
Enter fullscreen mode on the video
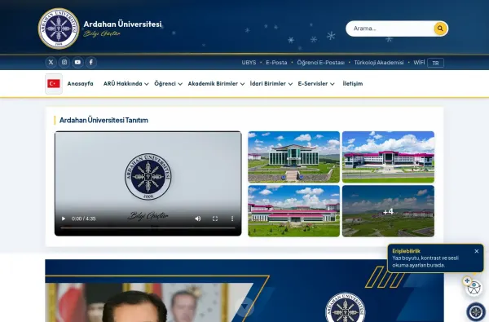point(215,218)
